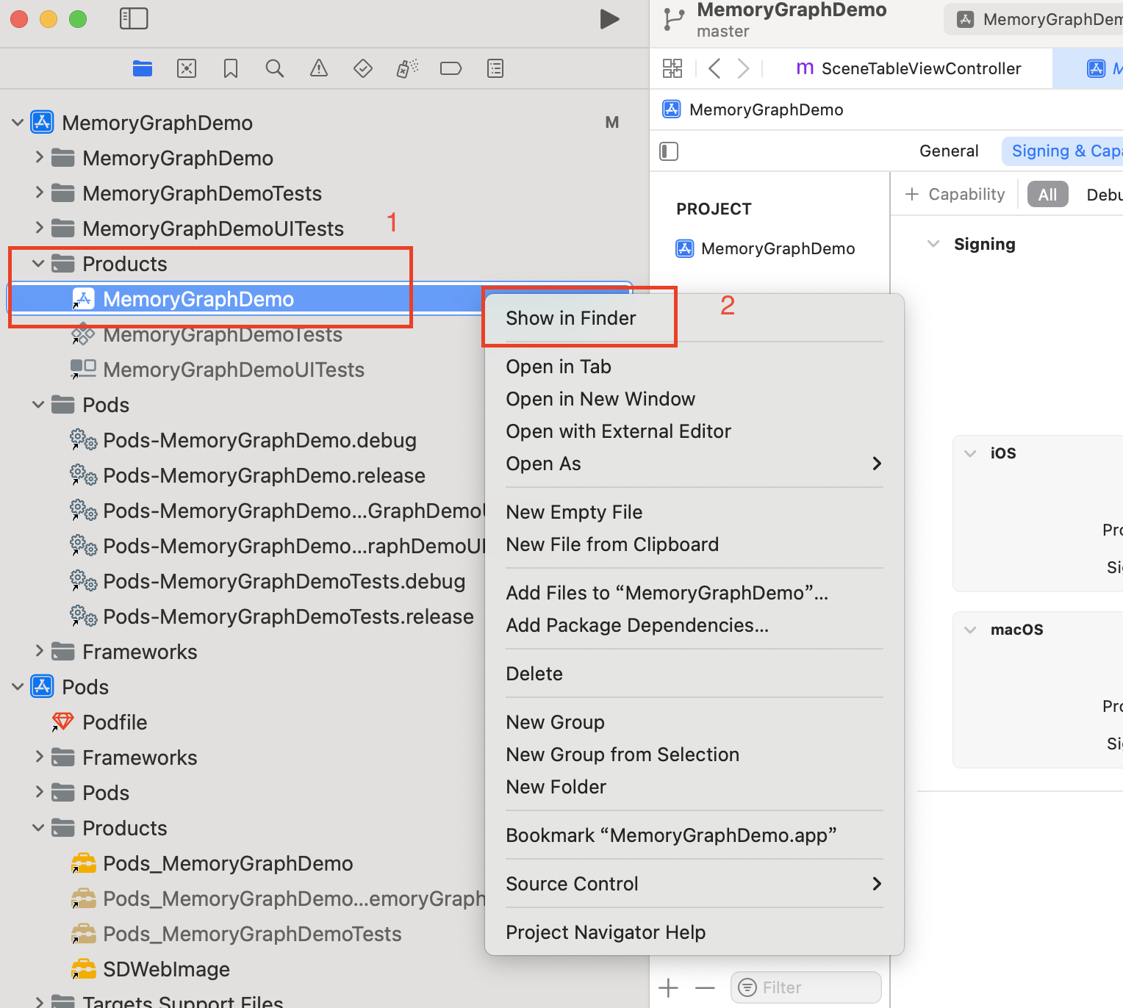Open the Issue navigator warning icon
The image size is (1123, 1008).
[x=319, y=68]
